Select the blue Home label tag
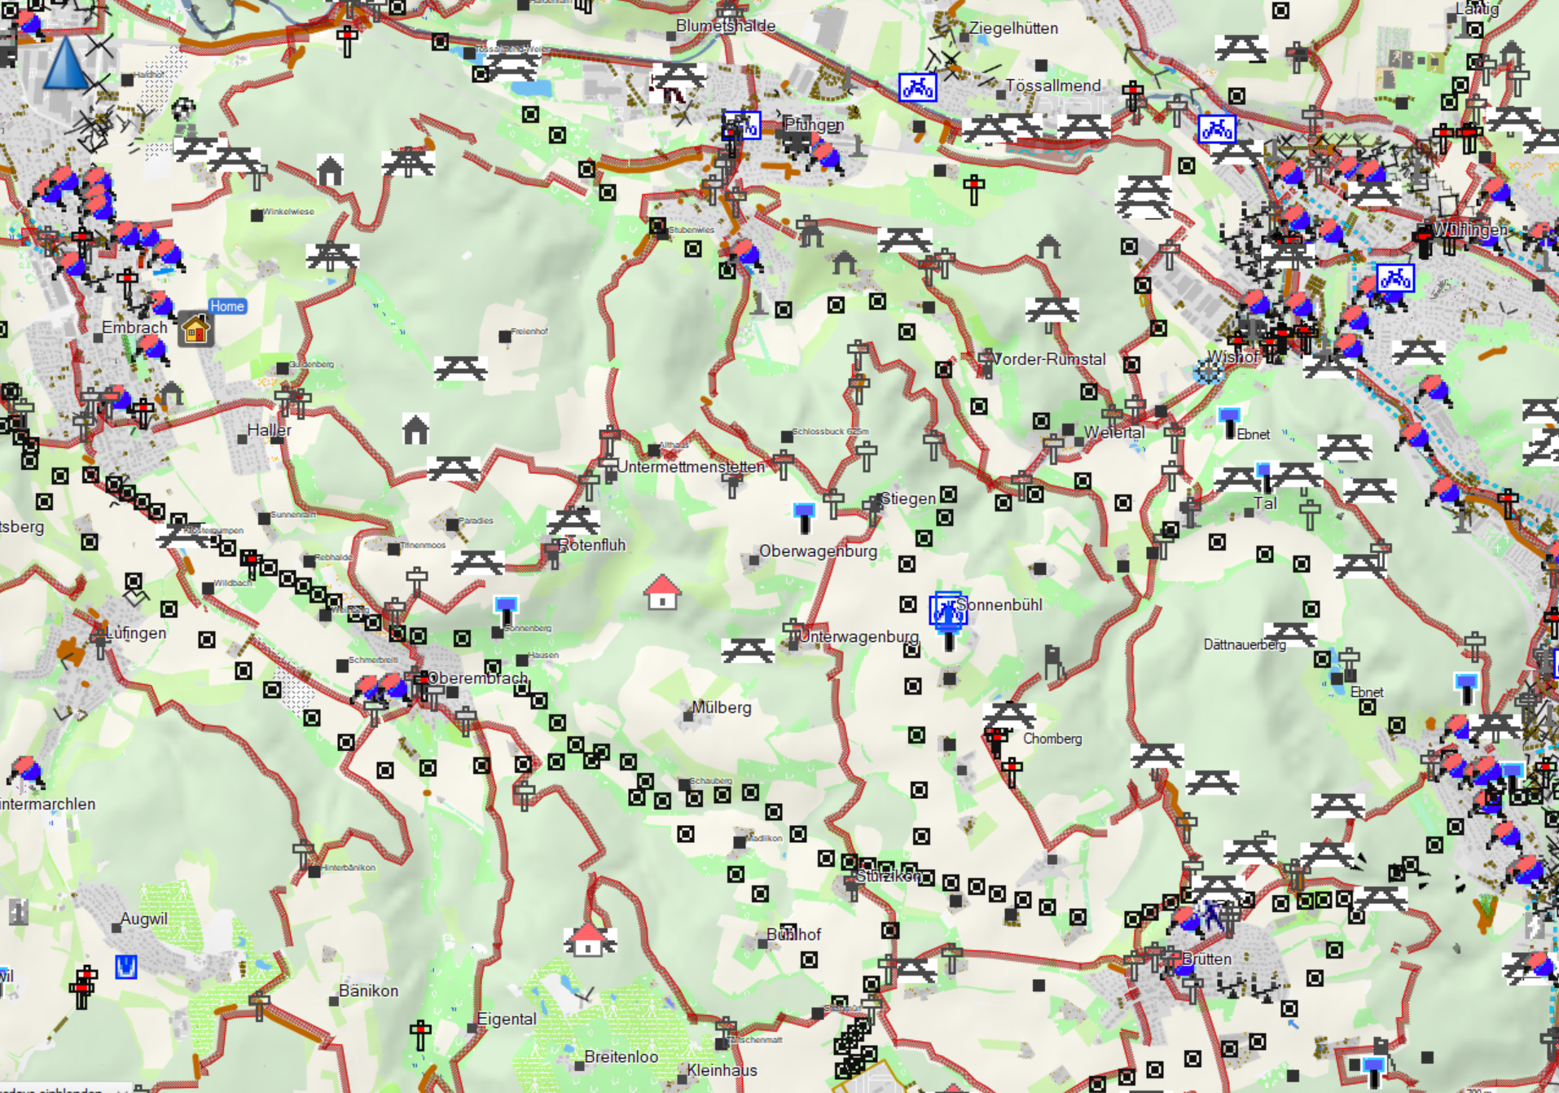The height and width of the screenshot is (1093, 1559). click(226, 306)
